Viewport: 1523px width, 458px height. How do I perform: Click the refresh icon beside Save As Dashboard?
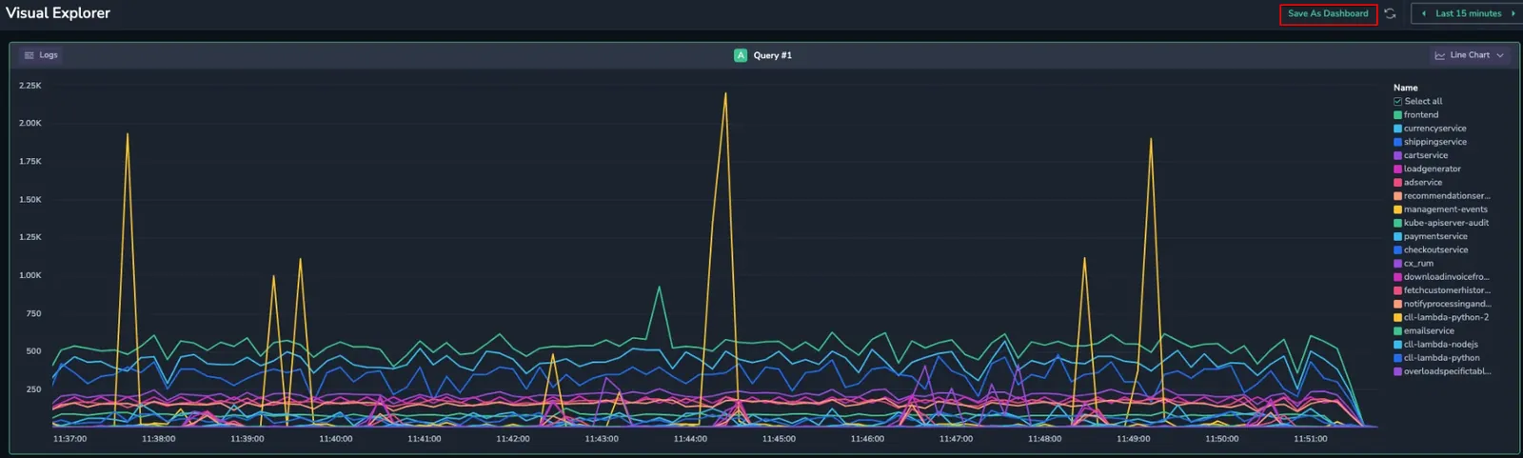coord(1390,13)
